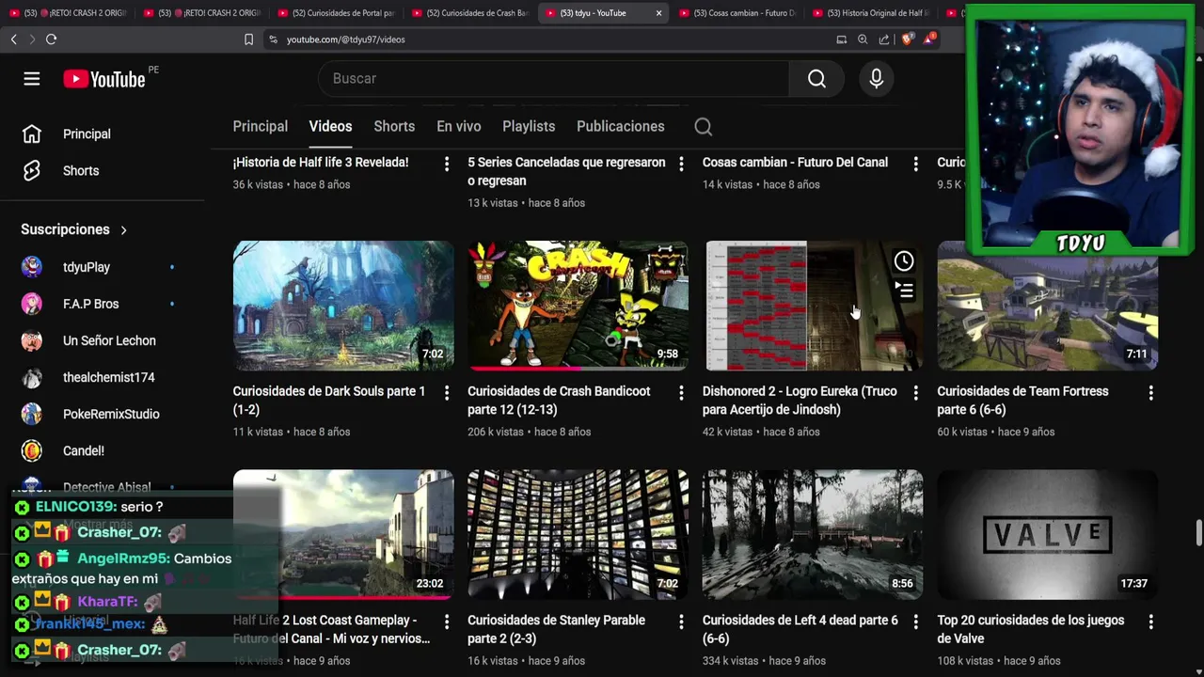Image resolution: width=1204 pixels, height=677 pixels.
Task: Close the active tdyu - YouTube tab
Action: coord(658,13)
